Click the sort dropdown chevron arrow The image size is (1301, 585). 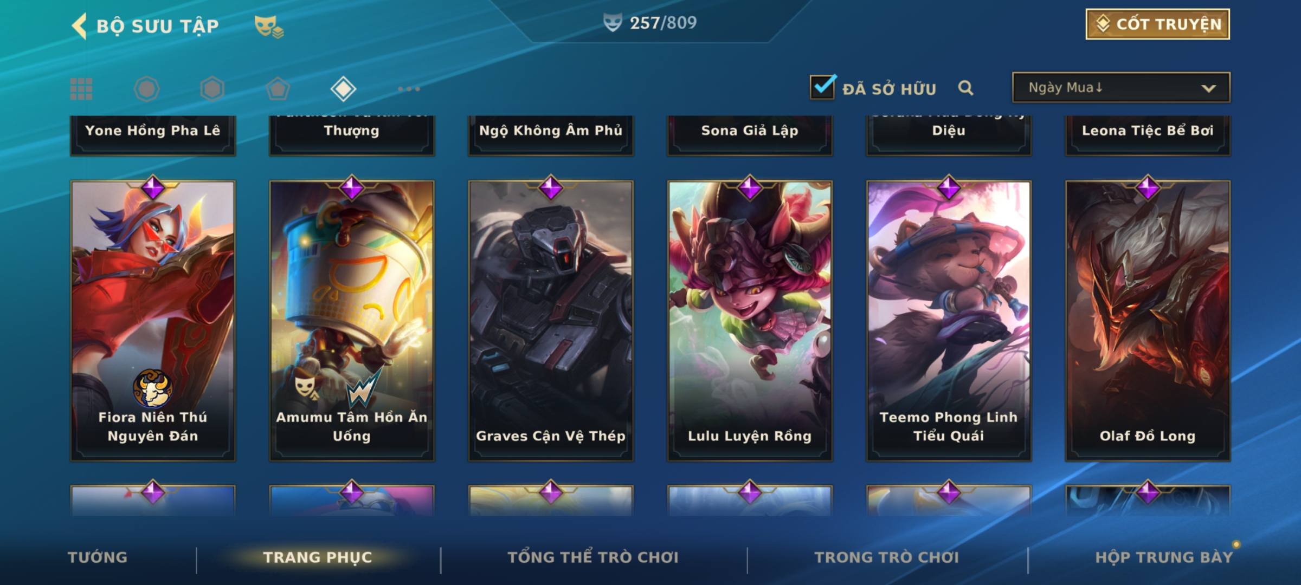pyautogui.click(x=1208, y=88)
